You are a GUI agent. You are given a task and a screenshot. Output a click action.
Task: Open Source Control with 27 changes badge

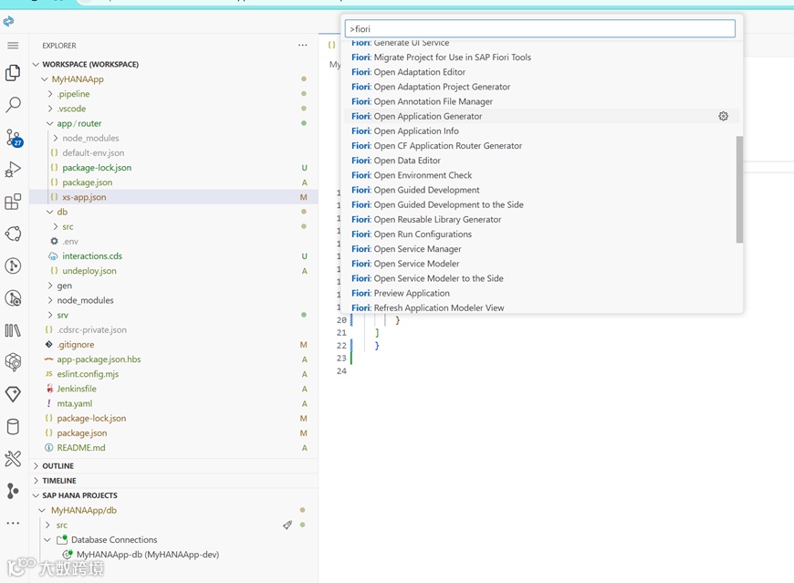[x=14, y=137]
